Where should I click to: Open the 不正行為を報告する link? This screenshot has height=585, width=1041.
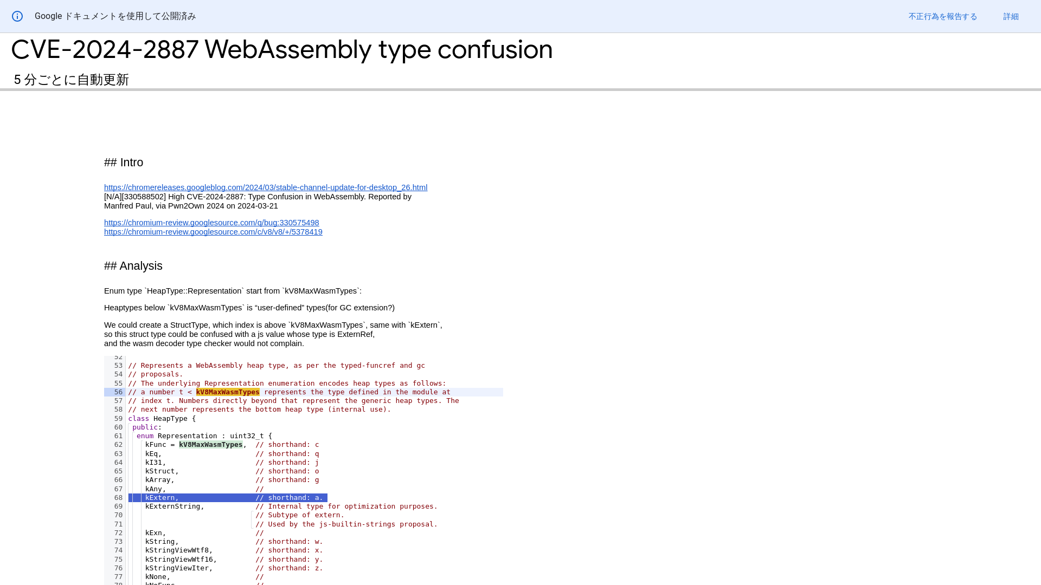point(943,16)
